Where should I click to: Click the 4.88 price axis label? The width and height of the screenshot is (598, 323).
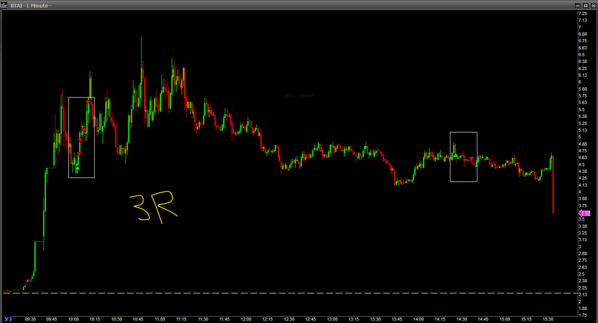pos(582,144)
